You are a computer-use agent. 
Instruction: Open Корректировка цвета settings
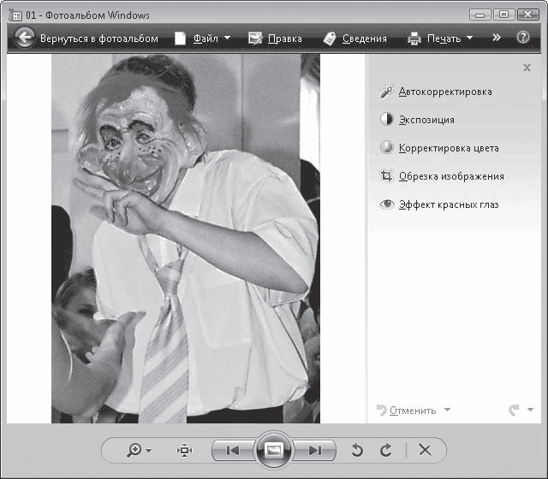point(448,148)
